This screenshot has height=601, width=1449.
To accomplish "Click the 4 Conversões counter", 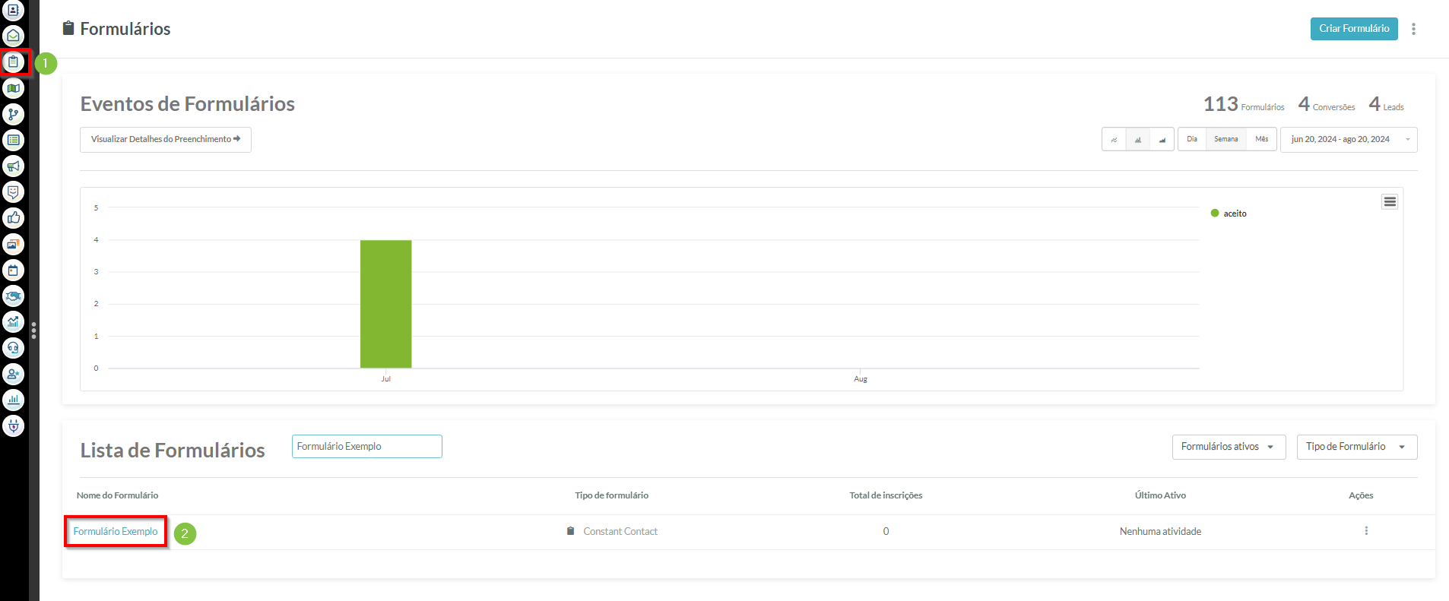I will pyautogui.click(x=1327, y=104).
